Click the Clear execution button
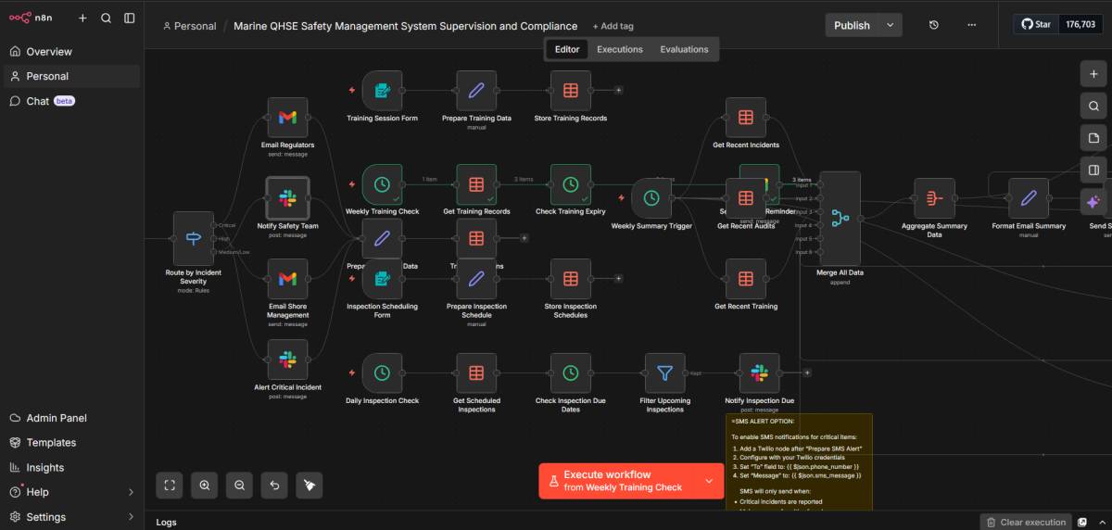The width and height of the screenshot is (1112, 530). click(1025, 523)
